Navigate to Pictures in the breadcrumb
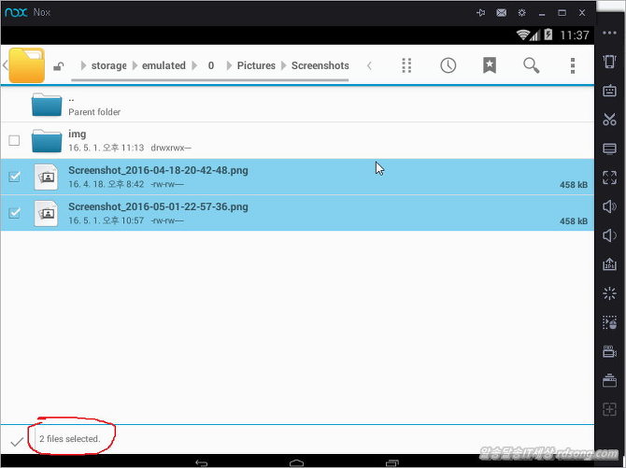This screenshot has height=468, width=626. pos(256,65)
